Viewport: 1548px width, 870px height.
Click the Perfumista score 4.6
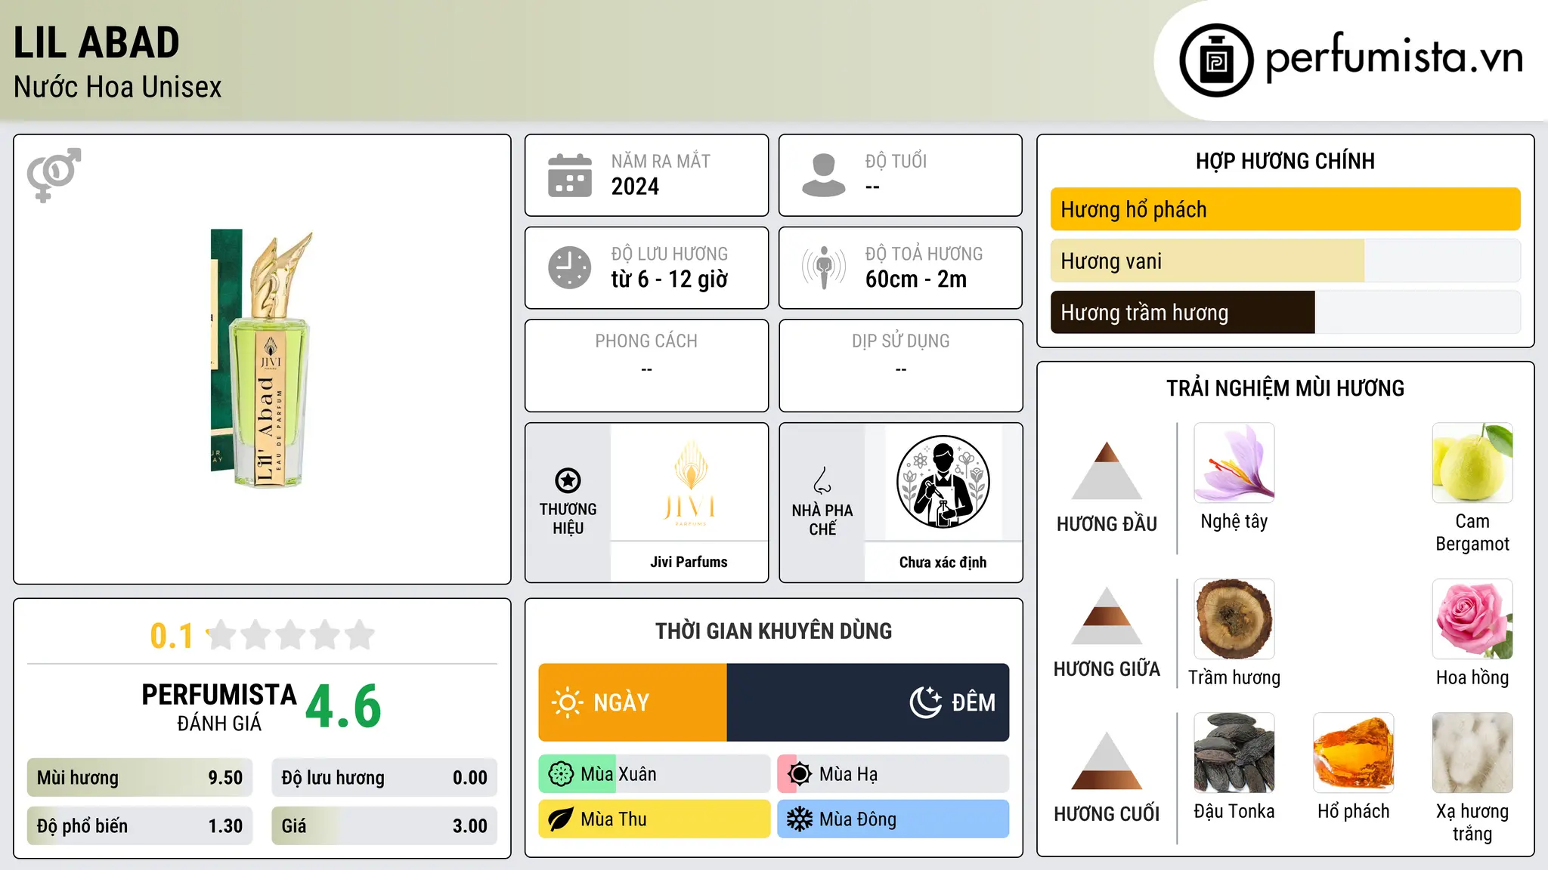pos(344,706)
